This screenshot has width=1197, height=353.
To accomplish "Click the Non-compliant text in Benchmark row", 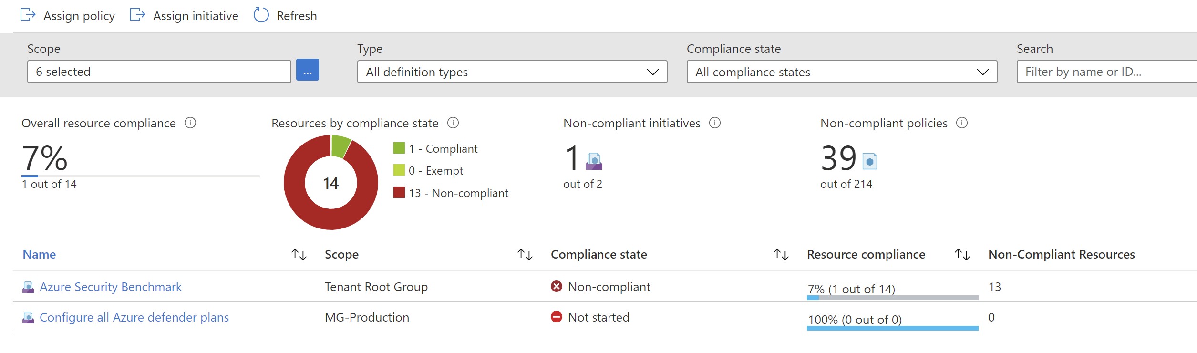I will click(609, 287).
